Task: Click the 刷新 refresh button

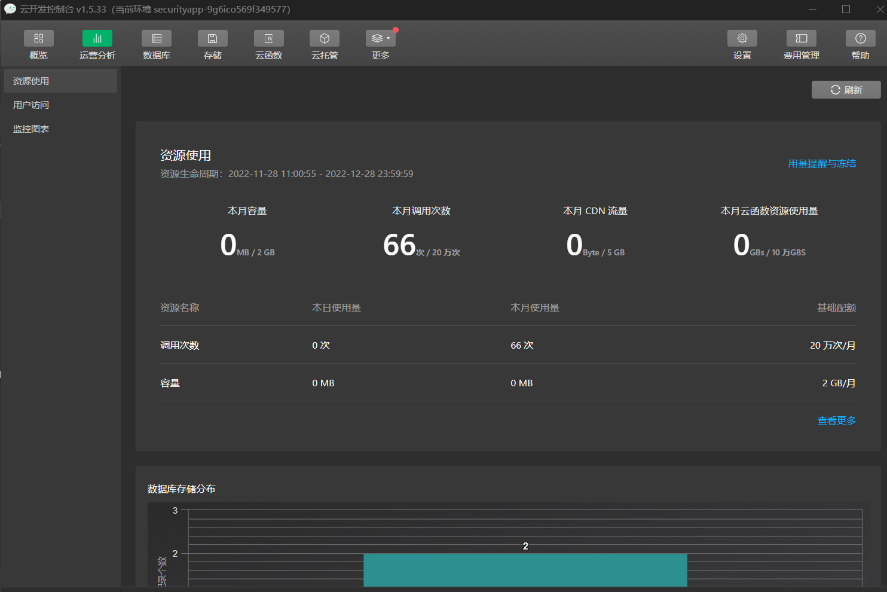Action: point(846,90)
